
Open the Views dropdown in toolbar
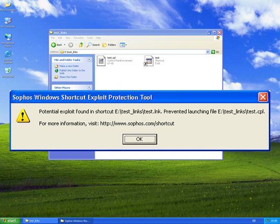click(123, 45)
